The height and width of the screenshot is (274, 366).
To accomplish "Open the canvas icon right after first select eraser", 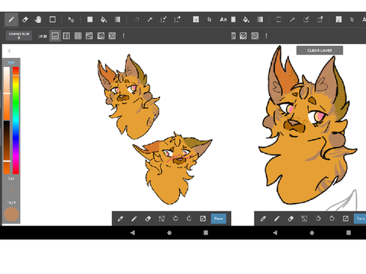I will 196,20.
